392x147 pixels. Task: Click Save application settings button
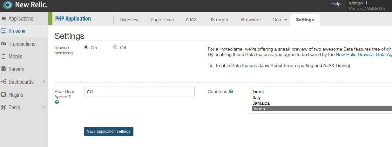click(109, 132)
